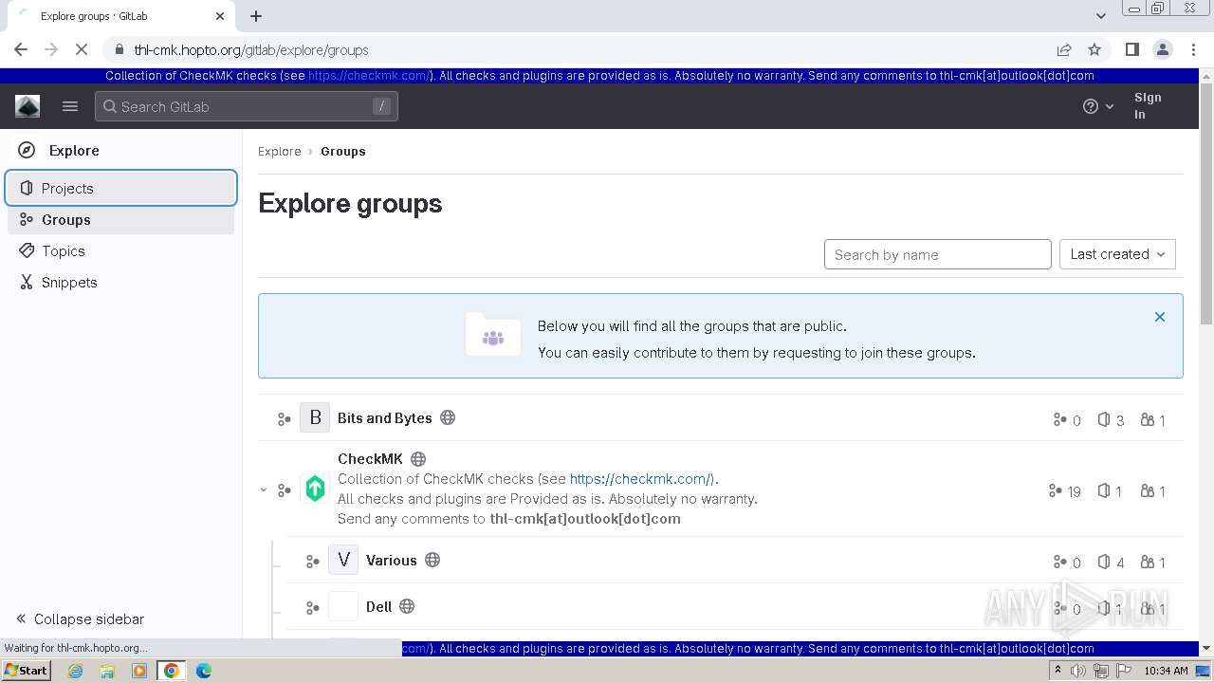The width and height of the screenshot is (1214, 683).
Task: Share this page icon
Action: tap(1064, 49)
